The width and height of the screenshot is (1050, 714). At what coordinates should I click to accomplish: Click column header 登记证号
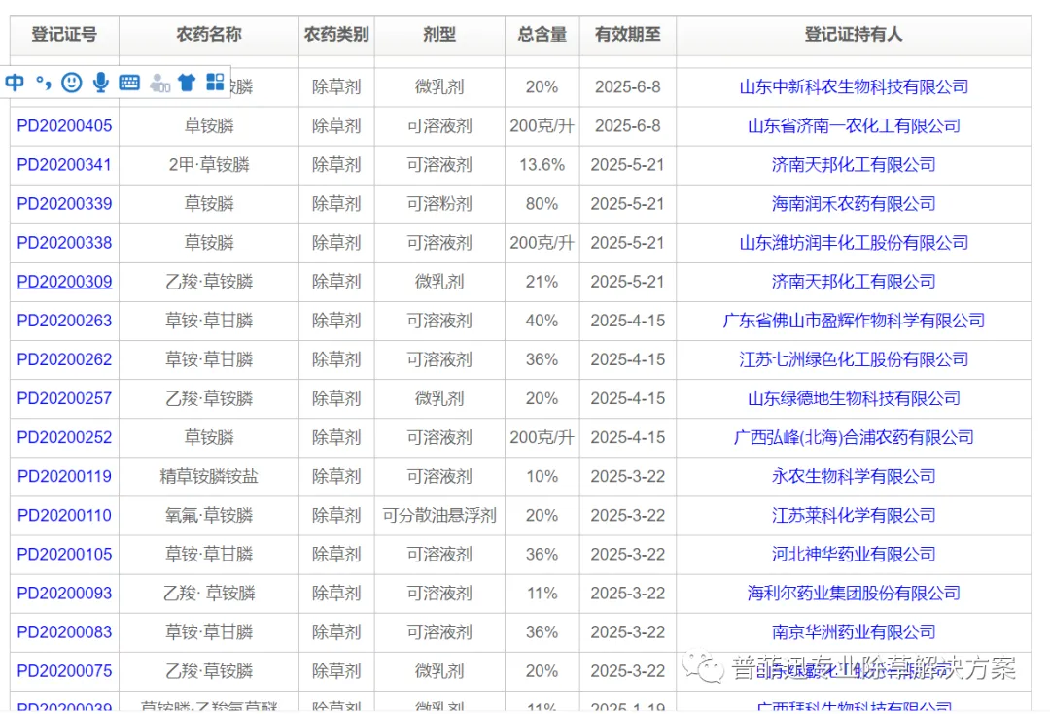[x=64, y=35]
